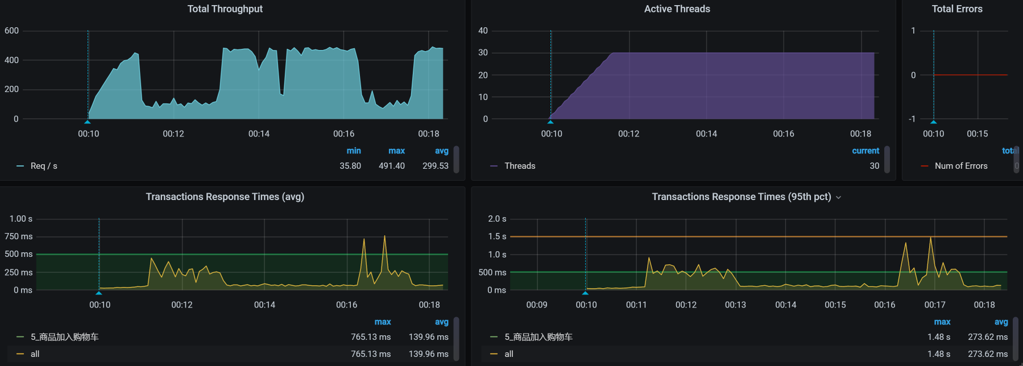Sort Total Throughput legend by min column
Screen dimensions: 1023x366
point(354,151)
